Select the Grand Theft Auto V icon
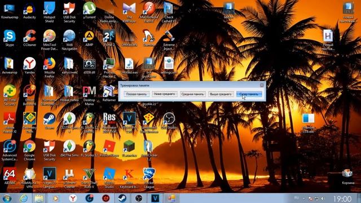361x203 pixels. [89, 178]
